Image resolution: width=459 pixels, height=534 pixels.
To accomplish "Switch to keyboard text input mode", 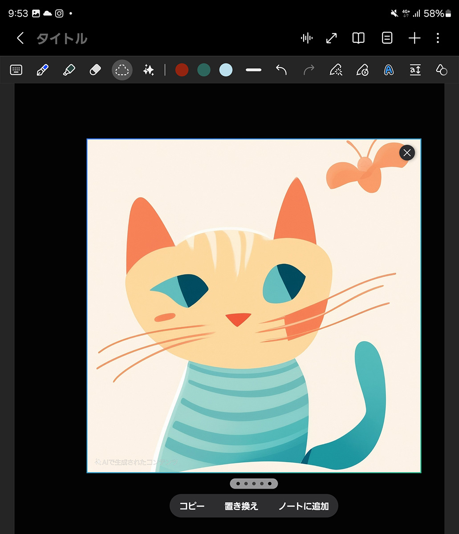I will [x=16, y=70].
